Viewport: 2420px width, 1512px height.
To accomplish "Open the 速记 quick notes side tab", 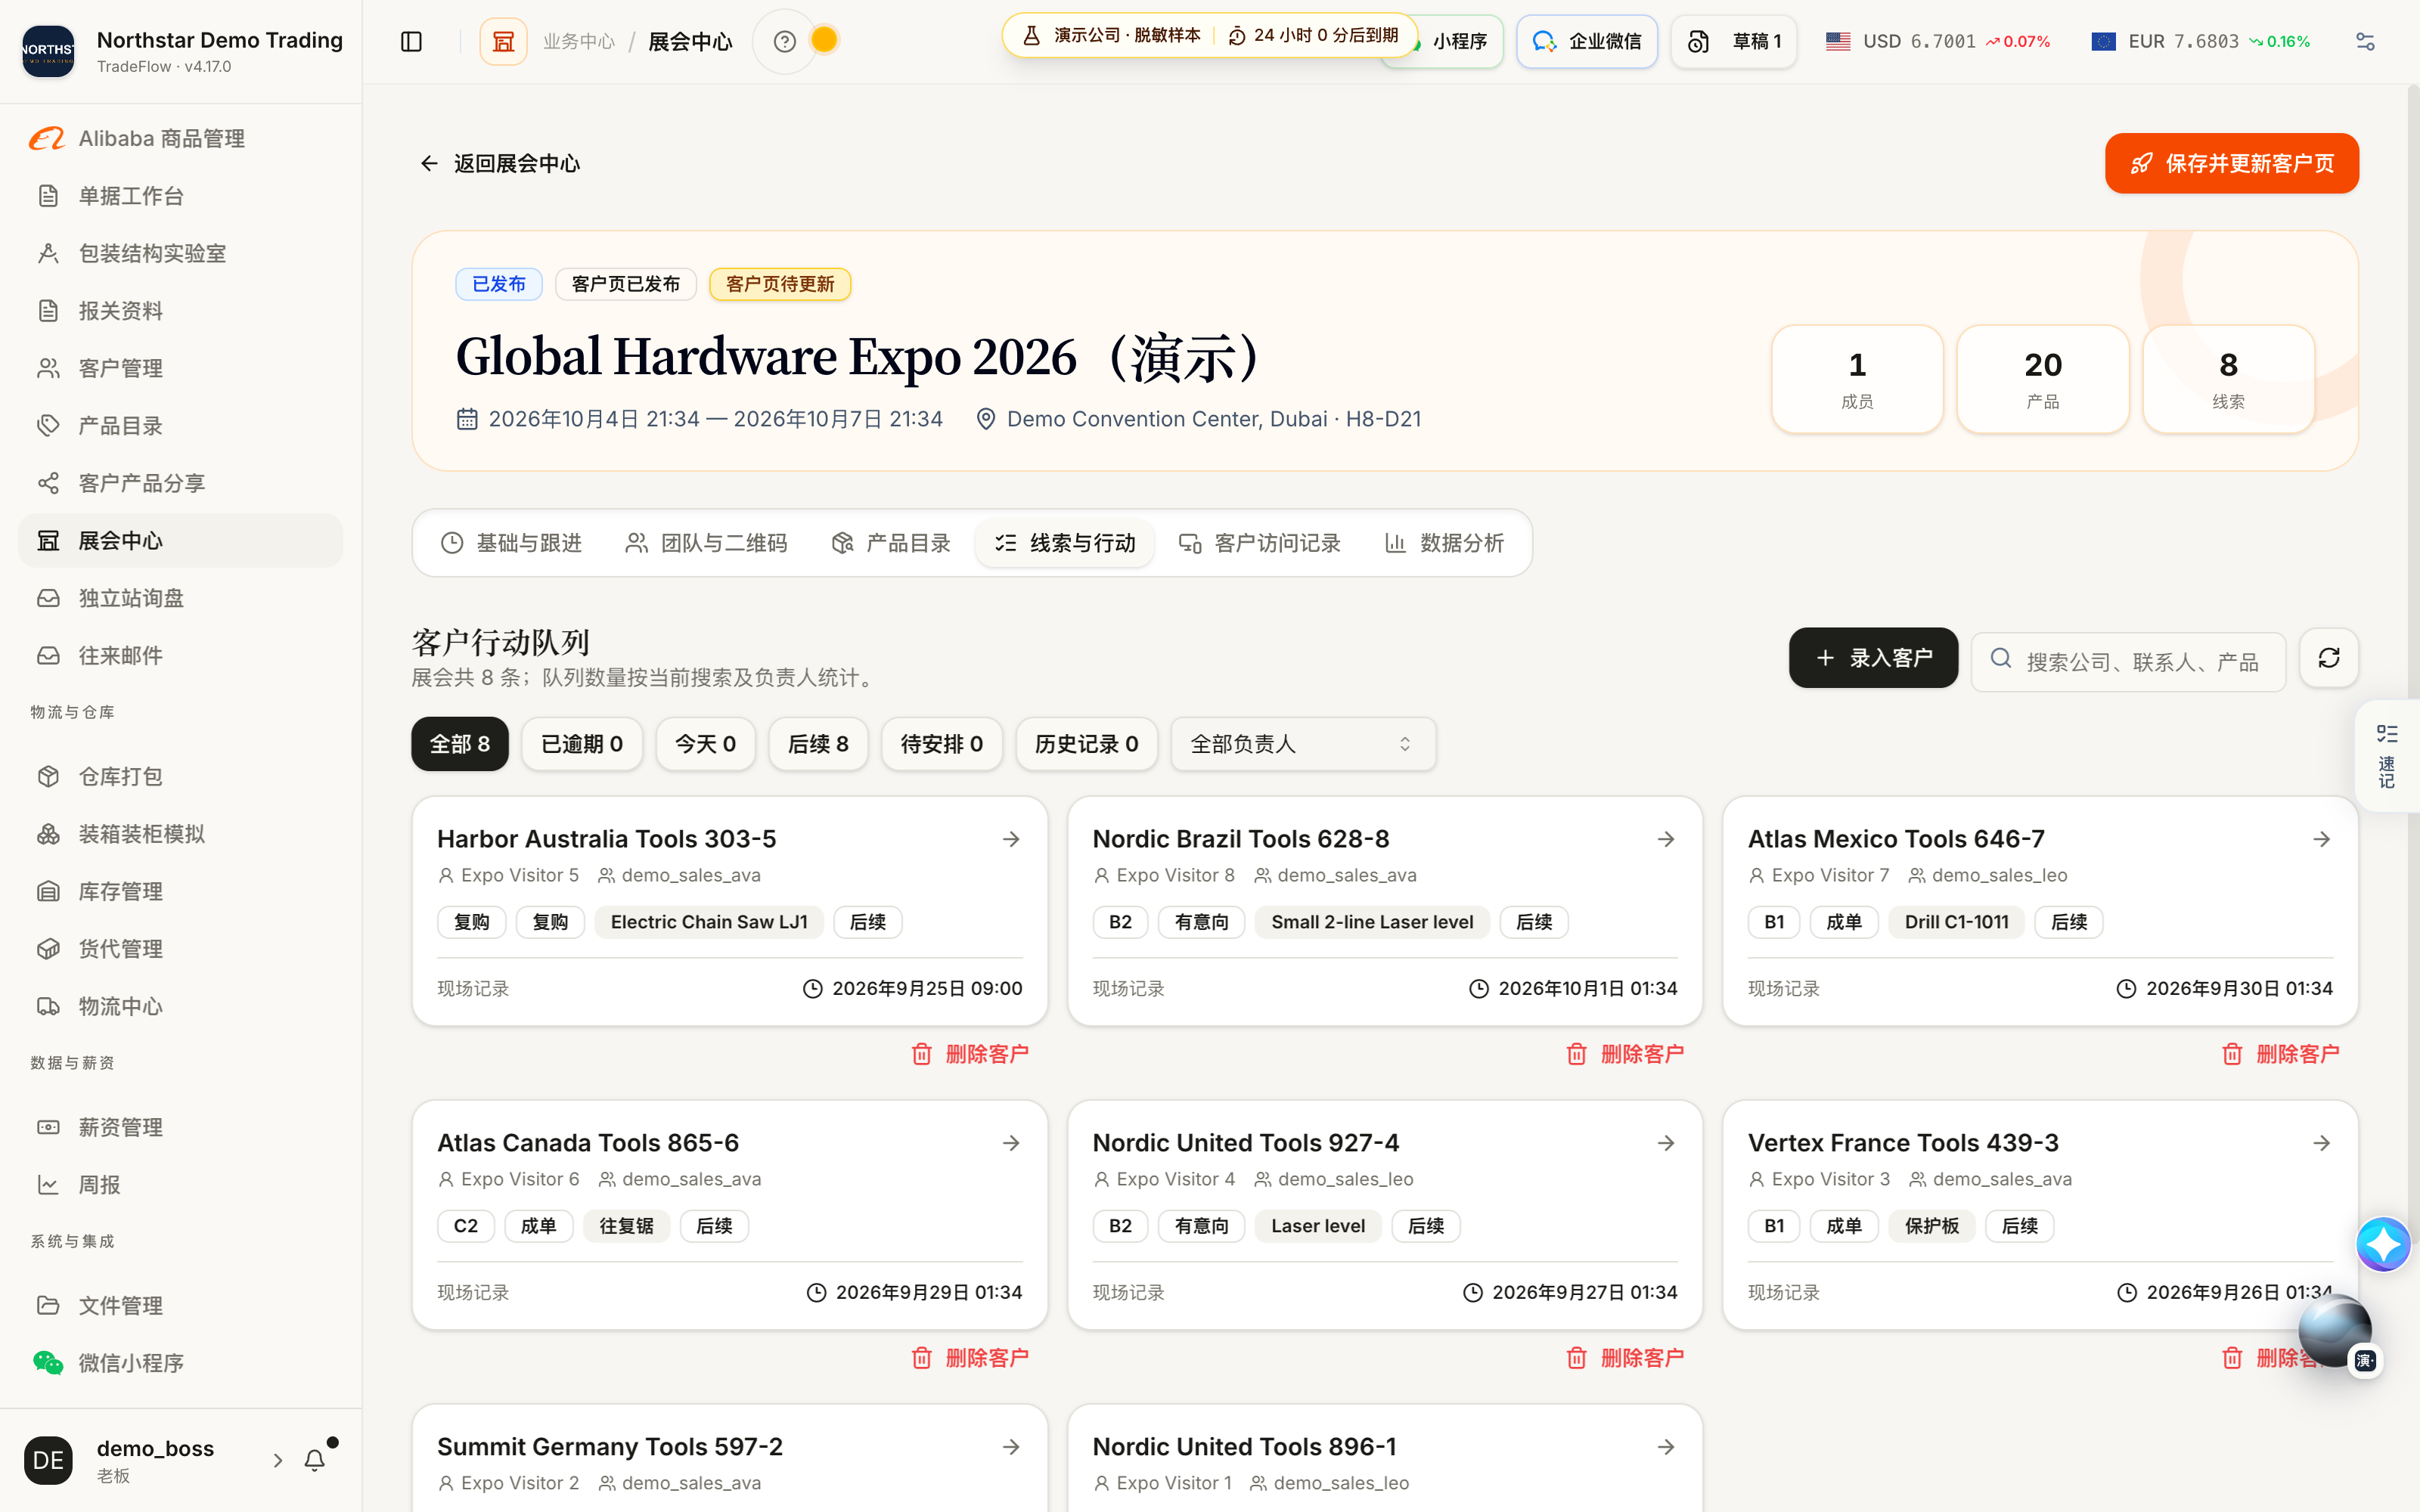I will tap(2388, 756).
